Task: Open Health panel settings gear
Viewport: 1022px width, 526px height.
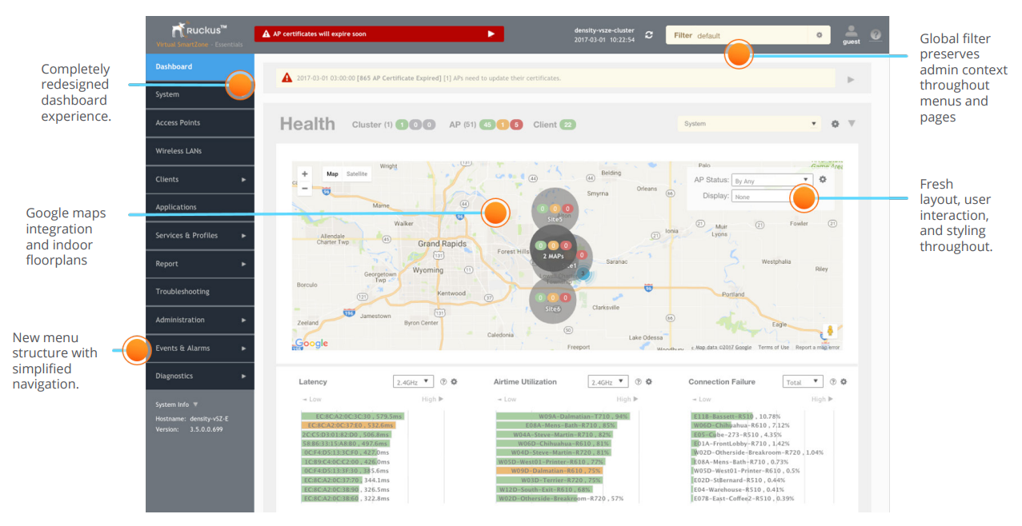Action: click(x=836, y=124)
